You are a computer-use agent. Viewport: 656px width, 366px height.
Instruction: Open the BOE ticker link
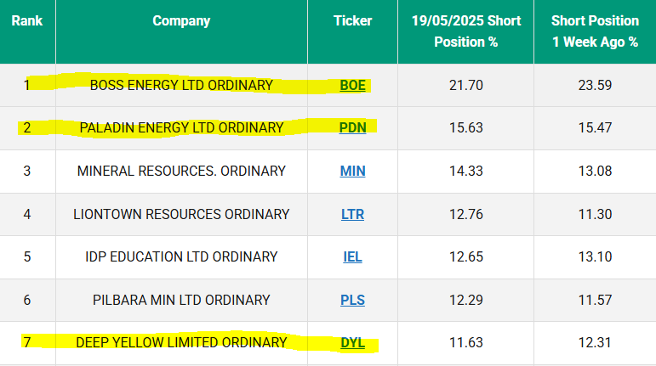[x=352, y=85]
